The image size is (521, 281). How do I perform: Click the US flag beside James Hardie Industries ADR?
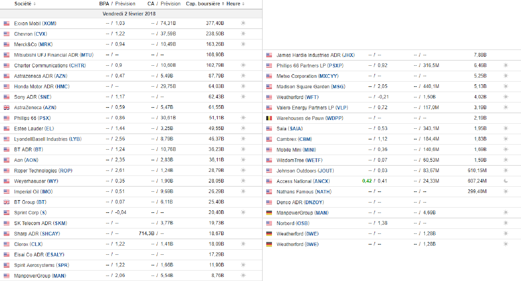click(269, 55)
